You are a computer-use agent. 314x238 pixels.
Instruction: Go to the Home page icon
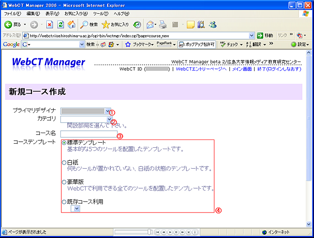point(71,25)
